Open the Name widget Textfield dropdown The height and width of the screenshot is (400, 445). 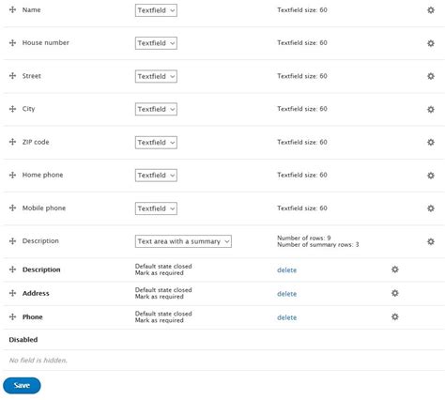156,10
